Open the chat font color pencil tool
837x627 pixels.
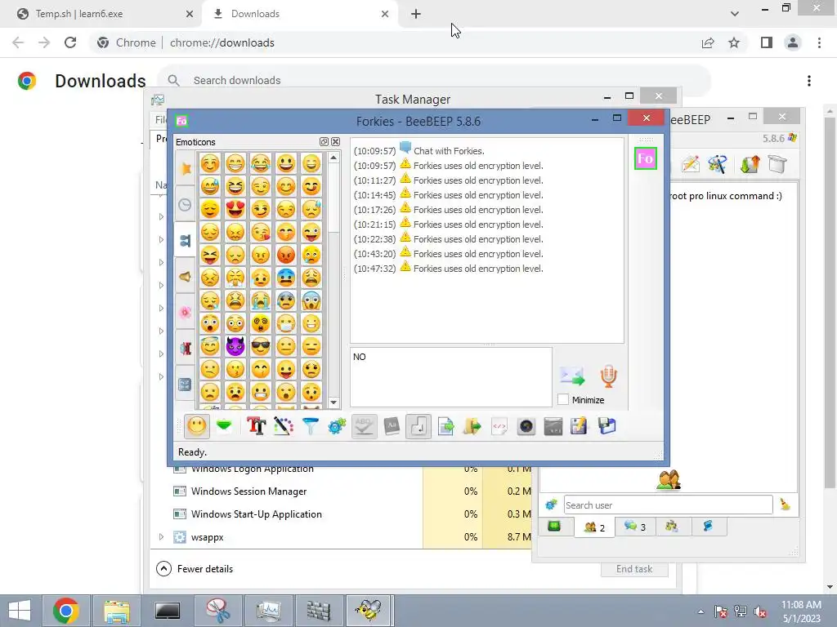284,426
